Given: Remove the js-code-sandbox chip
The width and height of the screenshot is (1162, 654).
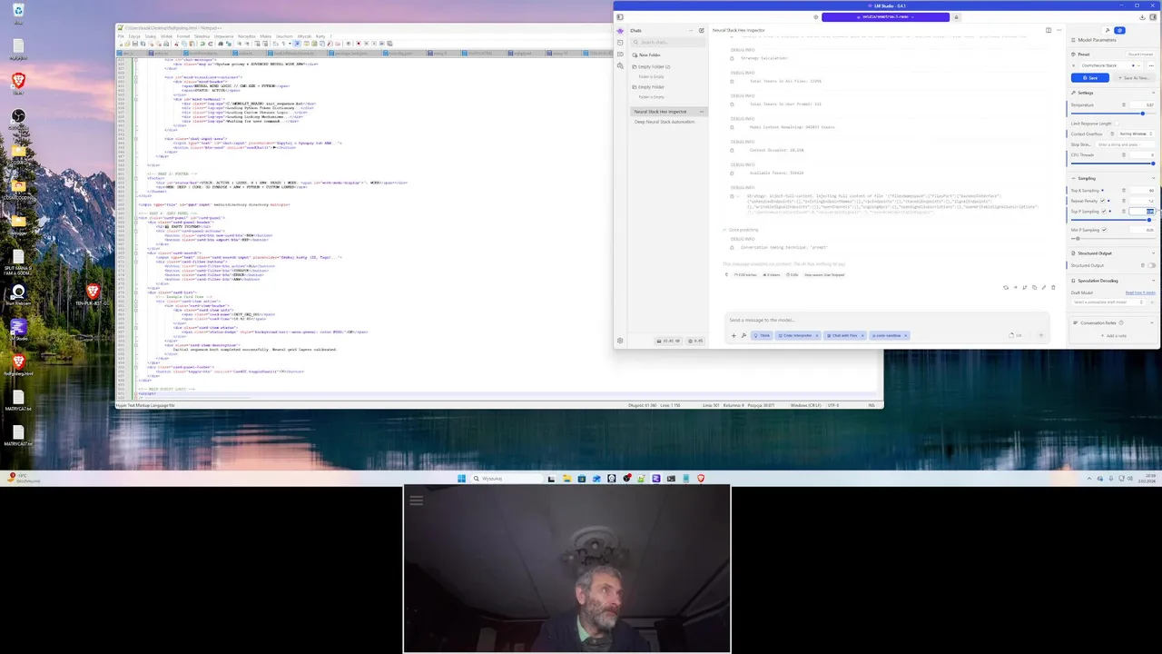Looking at the screenshot, I should coord(906,335).
